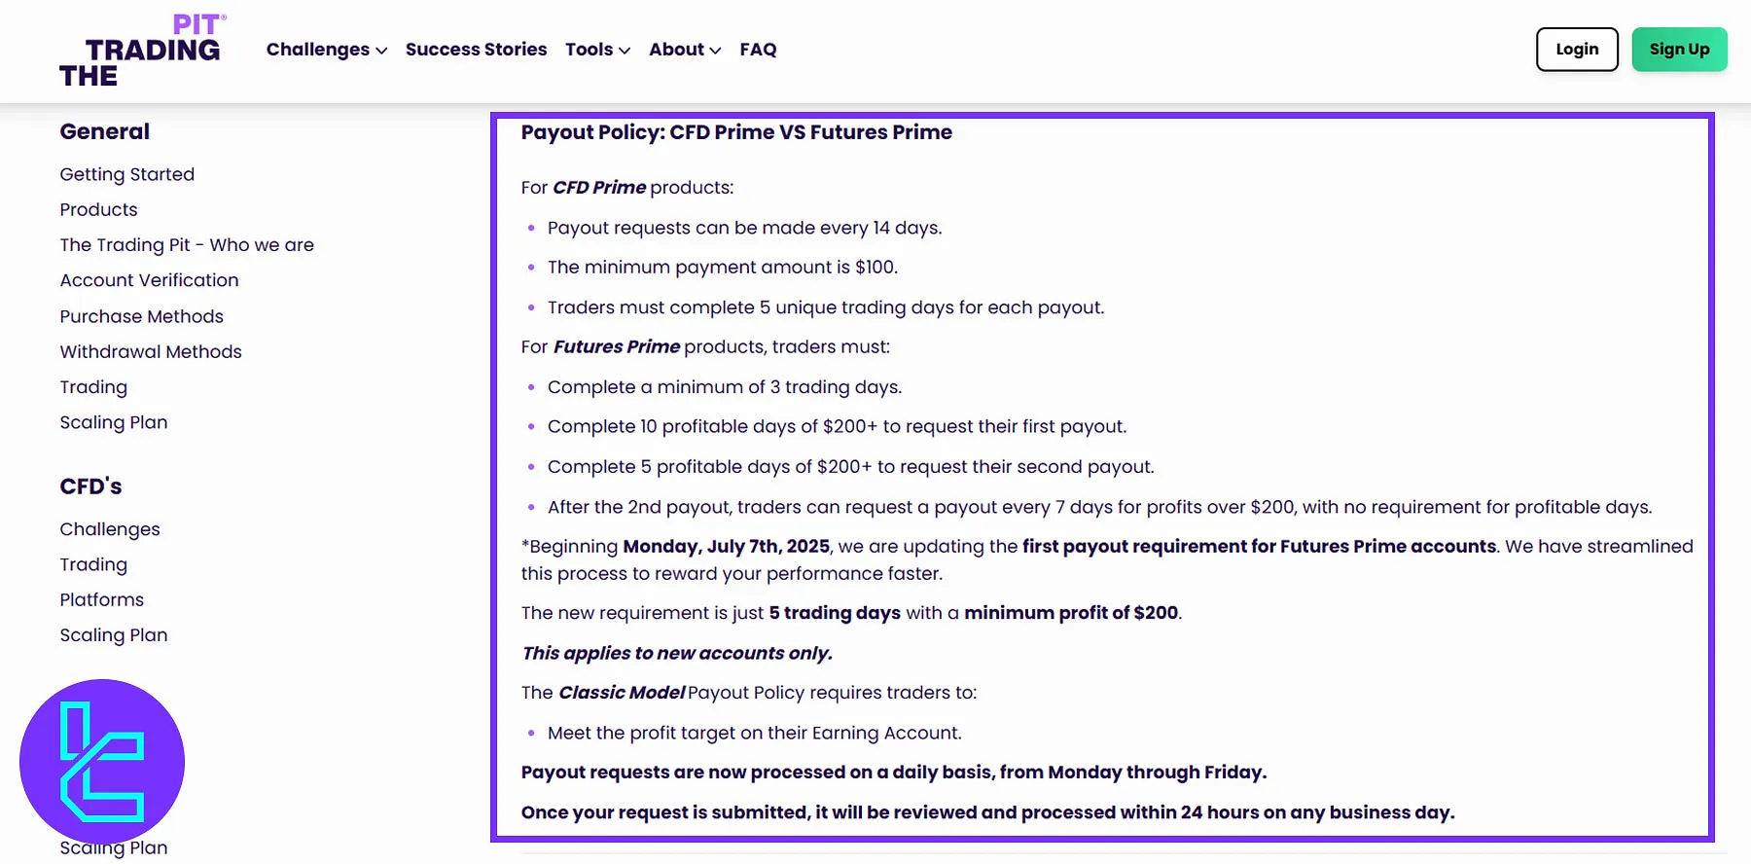
Task: Click the Payout Policy article heading
Action: 736,131
